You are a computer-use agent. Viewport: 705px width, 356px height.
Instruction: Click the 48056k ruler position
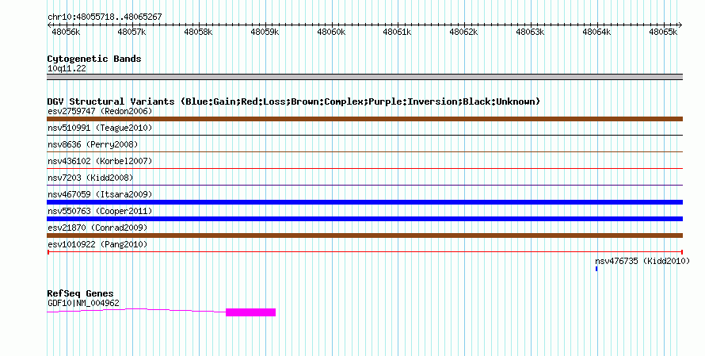coord(66,32)
